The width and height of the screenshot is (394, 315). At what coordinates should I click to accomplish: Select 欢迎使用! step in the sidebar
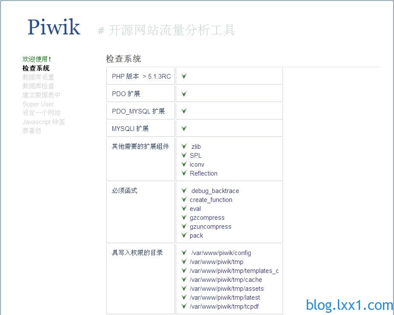(x=37, y=59)
